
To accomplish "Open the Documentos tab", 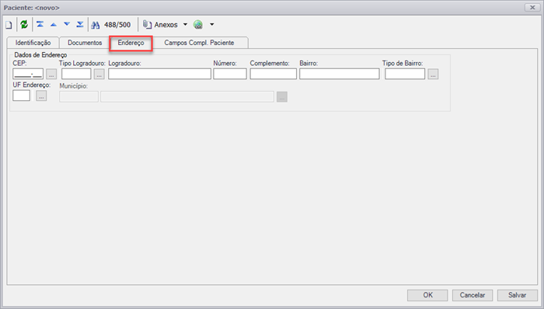I will [x=85, y=43].
